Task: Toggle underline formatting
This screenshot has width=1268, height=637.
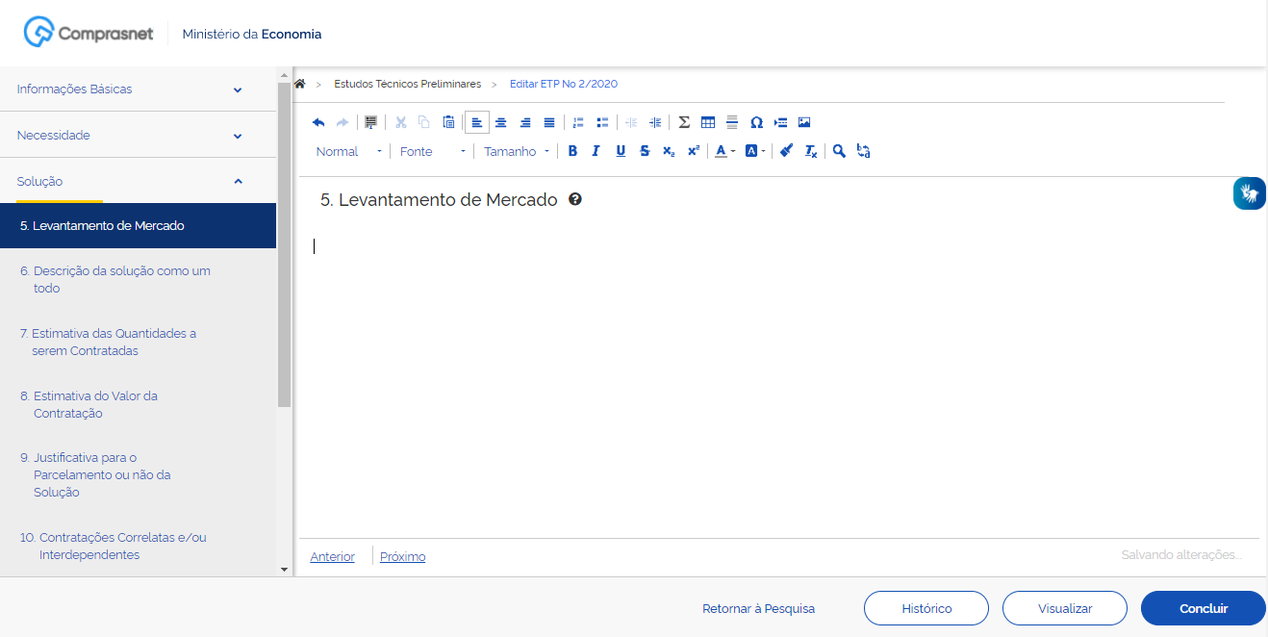Action: click(x=621, y=151)
